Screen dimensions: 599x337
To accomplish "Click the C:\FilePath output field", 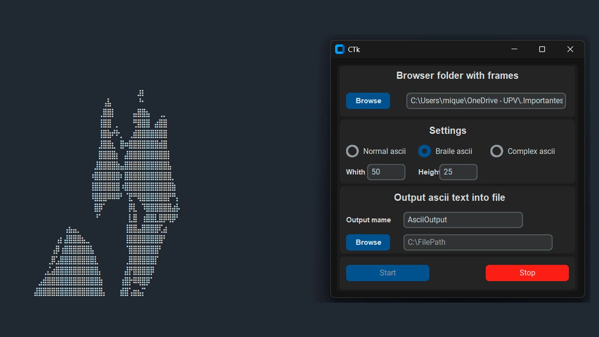I will (x=478, y=242).
